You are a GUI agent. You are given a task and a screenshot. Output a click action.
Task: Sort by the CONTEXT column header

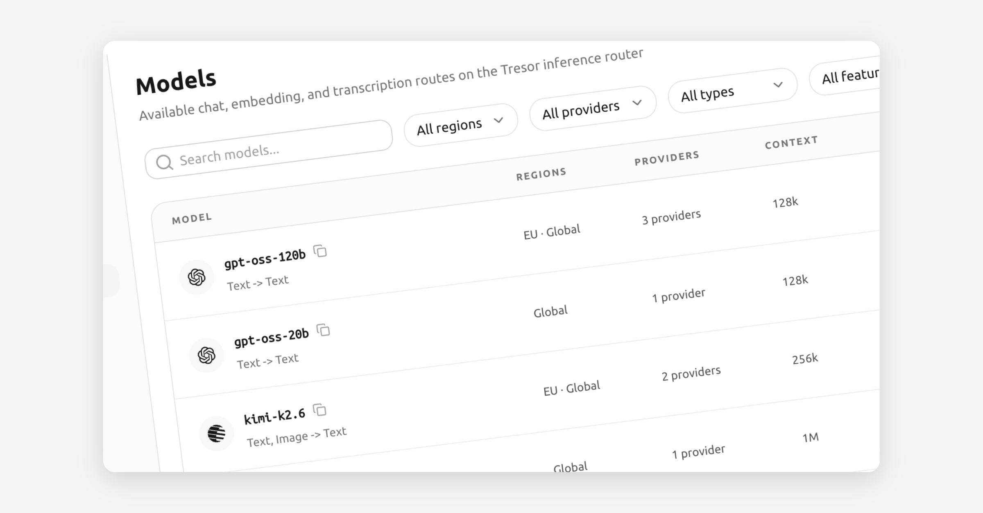click(x=791, y=142)
